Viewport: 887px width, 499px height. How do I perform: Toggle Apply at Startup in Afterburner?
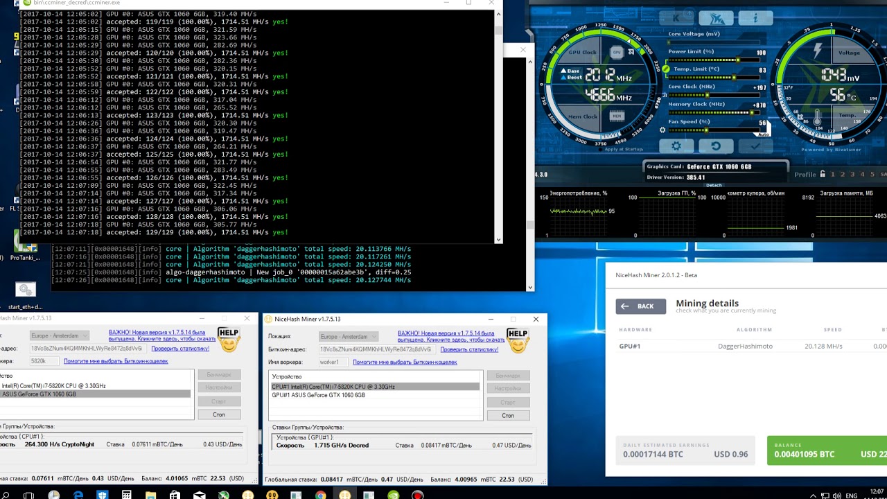(623, 149)
